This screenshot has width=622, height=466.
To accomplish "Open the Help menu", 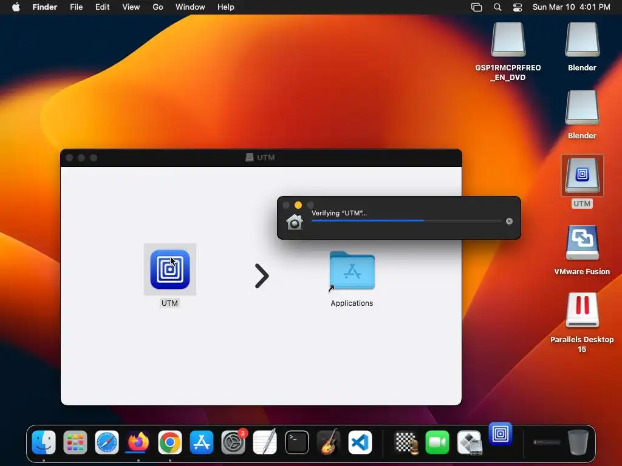I will pos(226,7).
